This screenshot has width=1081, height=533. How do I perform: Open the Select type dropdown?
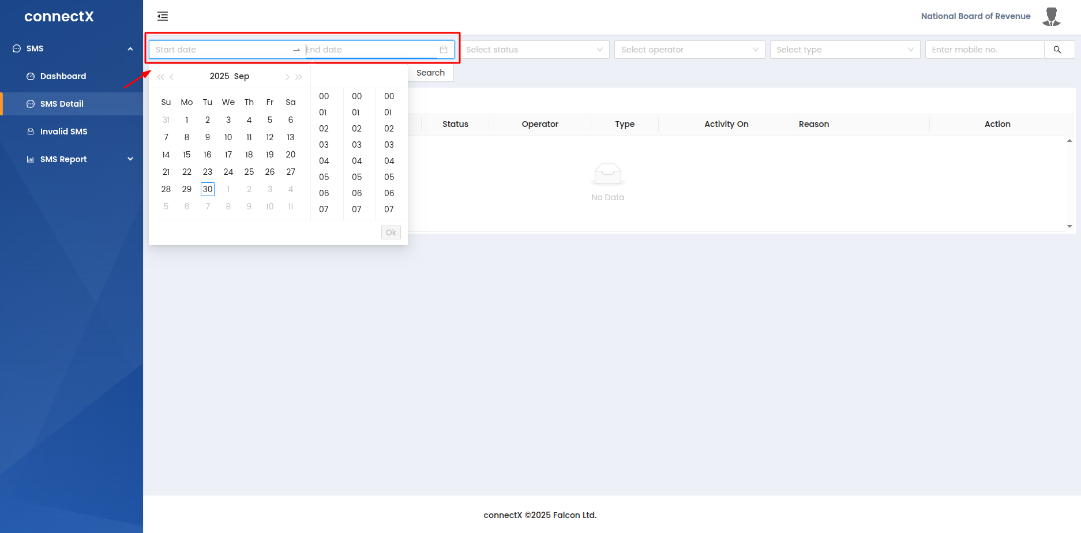(x=844, y=50)
